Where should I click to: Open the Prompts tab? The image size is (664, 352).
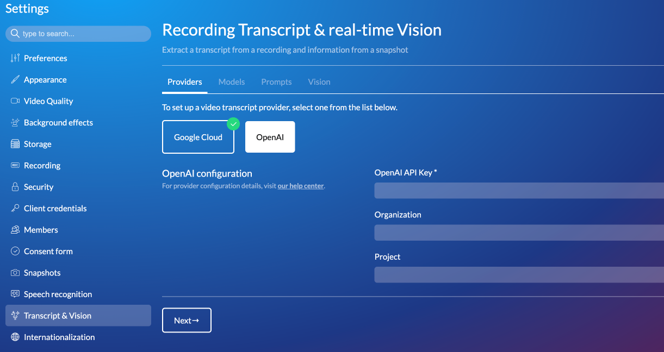pyautogui.click(x=276, y=82)
